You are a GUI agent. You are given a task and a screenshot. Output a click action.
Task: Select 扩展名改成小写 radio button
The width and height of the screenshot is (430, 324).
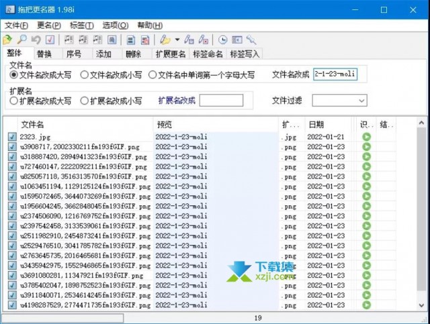84,101
